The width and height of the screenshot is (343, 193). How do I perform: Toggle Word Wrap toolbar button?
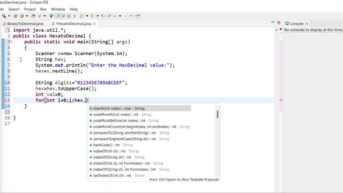(63, 16)
